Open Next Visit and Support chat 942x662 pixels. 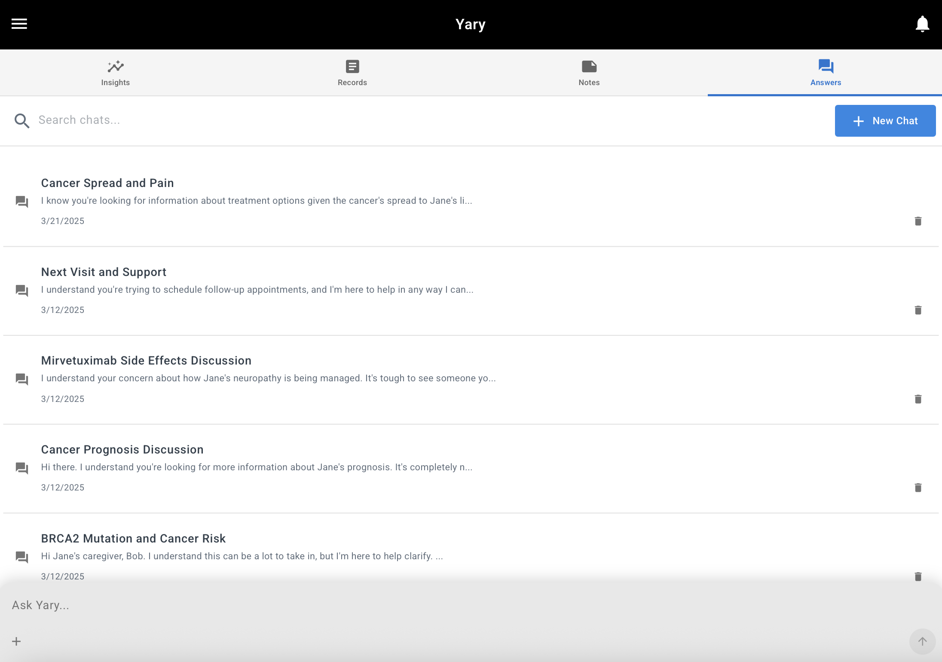(x=471, y=291)
